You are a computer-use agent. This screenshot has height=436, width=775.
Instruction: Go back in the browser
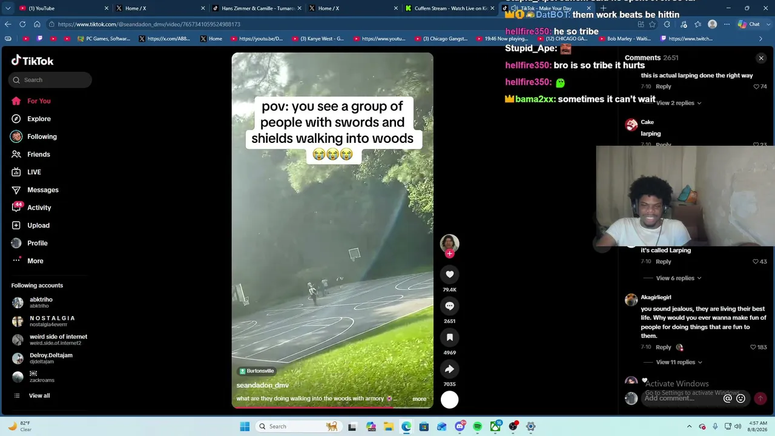coord(8,24)
